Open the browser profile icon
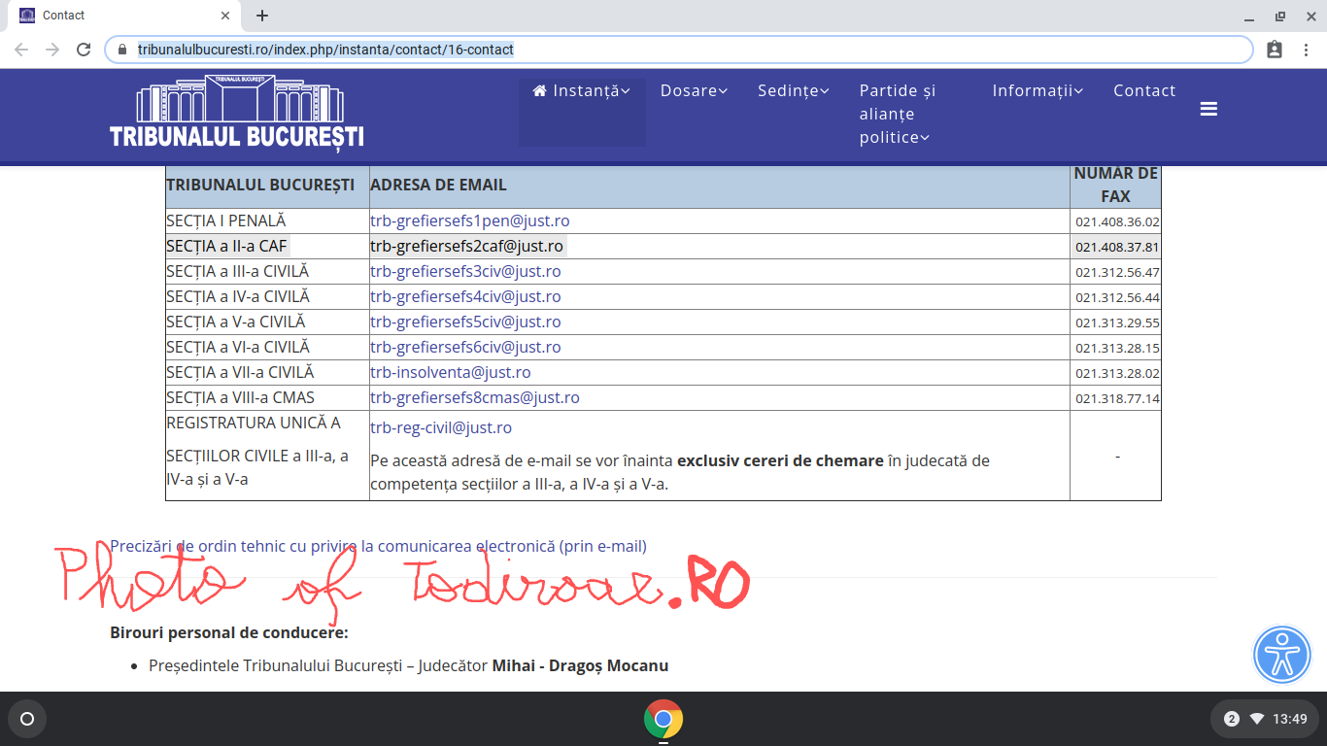Screen dimensions: 1327x746 1275,50
